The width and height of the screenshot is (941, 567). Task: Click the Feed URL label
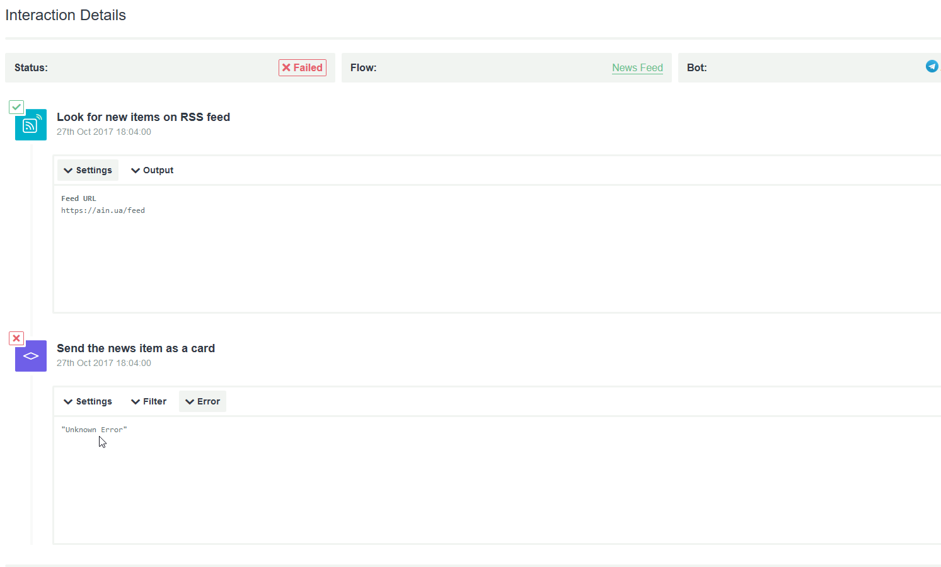[x=79, y=198]
